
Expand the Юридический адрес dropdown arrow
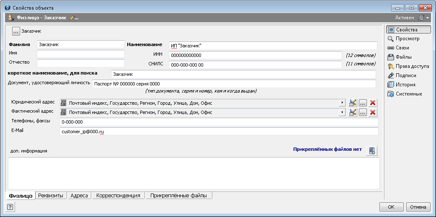coord(342,103)
